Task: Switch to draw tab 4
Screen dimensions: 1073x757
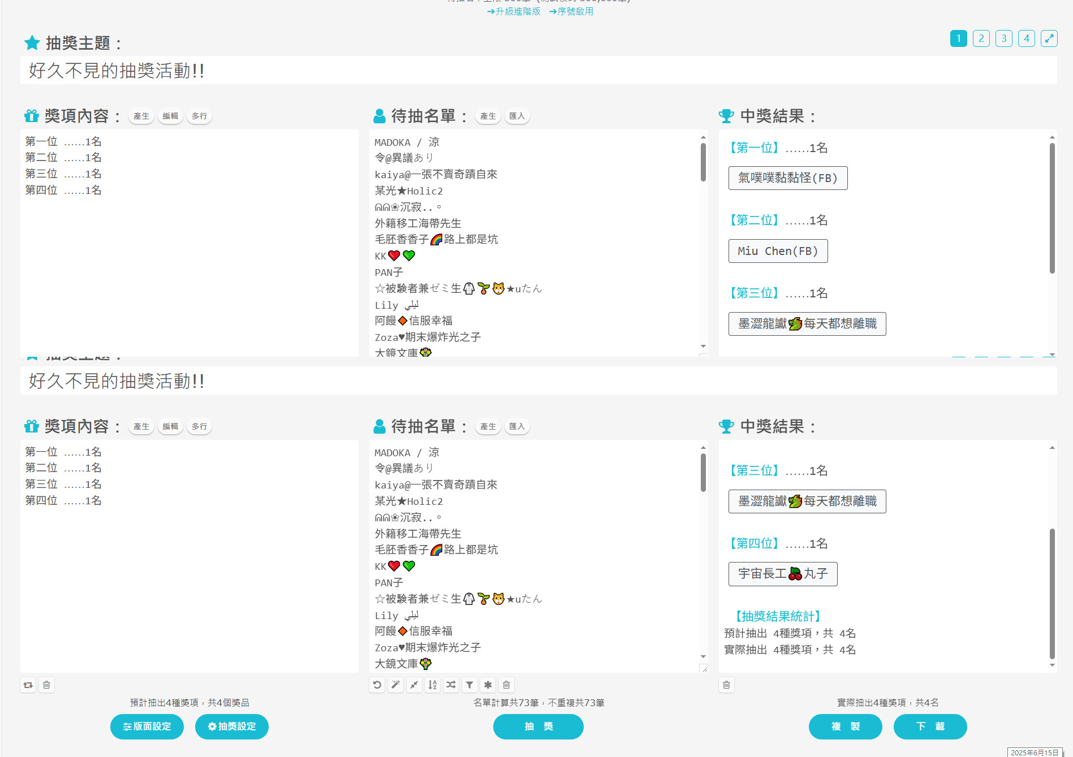Action: click(x=1026, y=38)
